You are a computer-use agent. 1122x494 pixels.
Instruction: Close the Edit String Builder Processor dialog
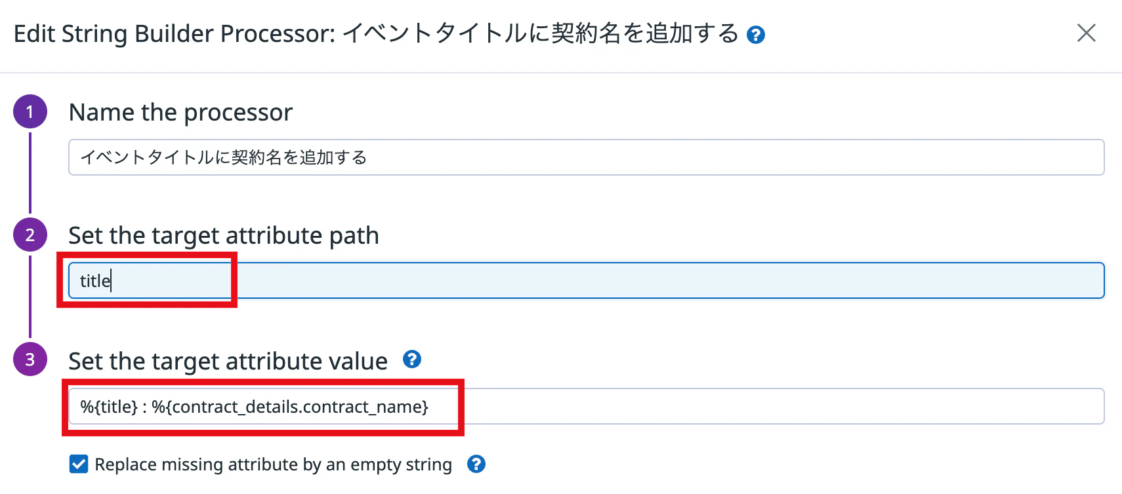(x=1087, y=33)
